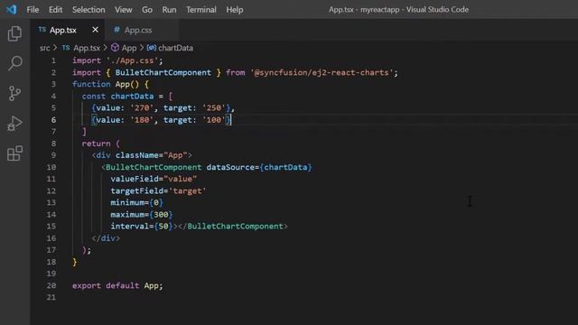
Task: Click interval={50} on line 15
Action: point(142,227)
